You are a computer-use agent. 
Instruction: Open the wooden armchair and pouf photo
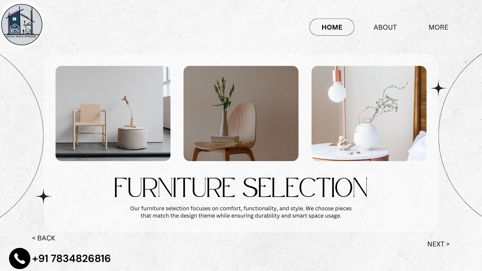tap(113, 113)
